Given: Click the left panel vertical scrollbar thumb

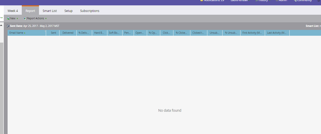Looking at the screenshot, I should point(1,88).
